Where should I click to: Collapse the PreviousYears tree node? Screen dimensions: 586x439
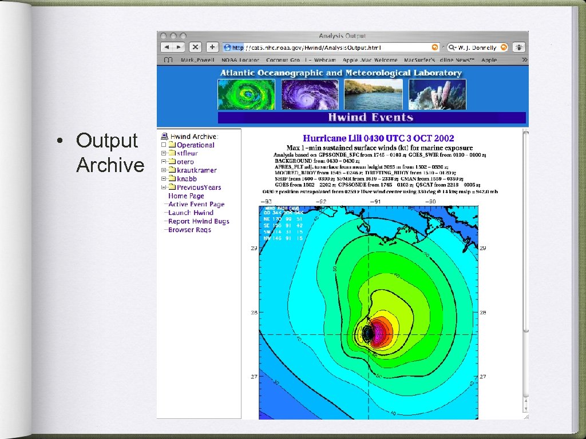[x=163, y=187]
